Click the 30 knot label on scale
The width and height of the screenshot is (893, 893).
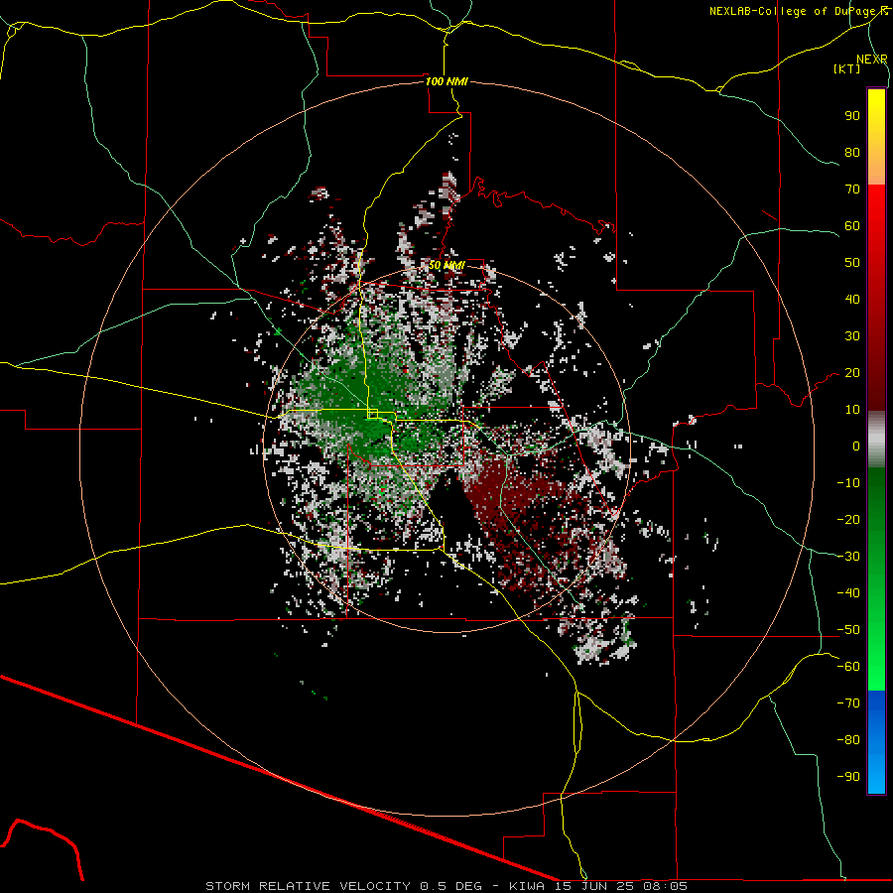click(x=852, y=336)
